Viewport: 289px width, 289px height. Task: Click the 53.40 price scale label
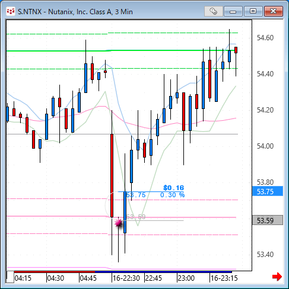(x=265, y=254)
